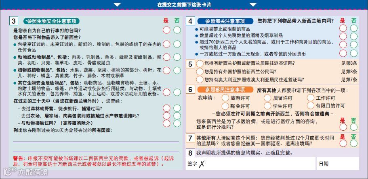Click the section number 4 box
The width and height of the screenshot is (368, 179).
[x=190, y=21]
